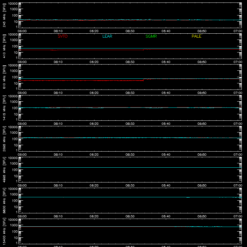Click 06:40 time label below 610 MHz plot
The width and height of the screenshot is (247, 247).
click(166, 93)
